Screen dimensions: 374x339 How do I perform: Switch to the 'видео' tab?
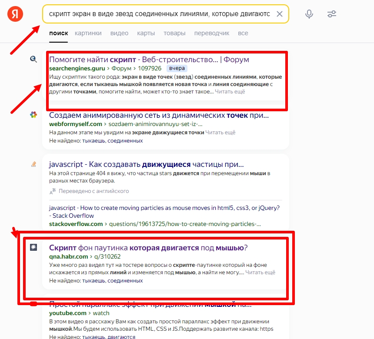pos(119,33)
